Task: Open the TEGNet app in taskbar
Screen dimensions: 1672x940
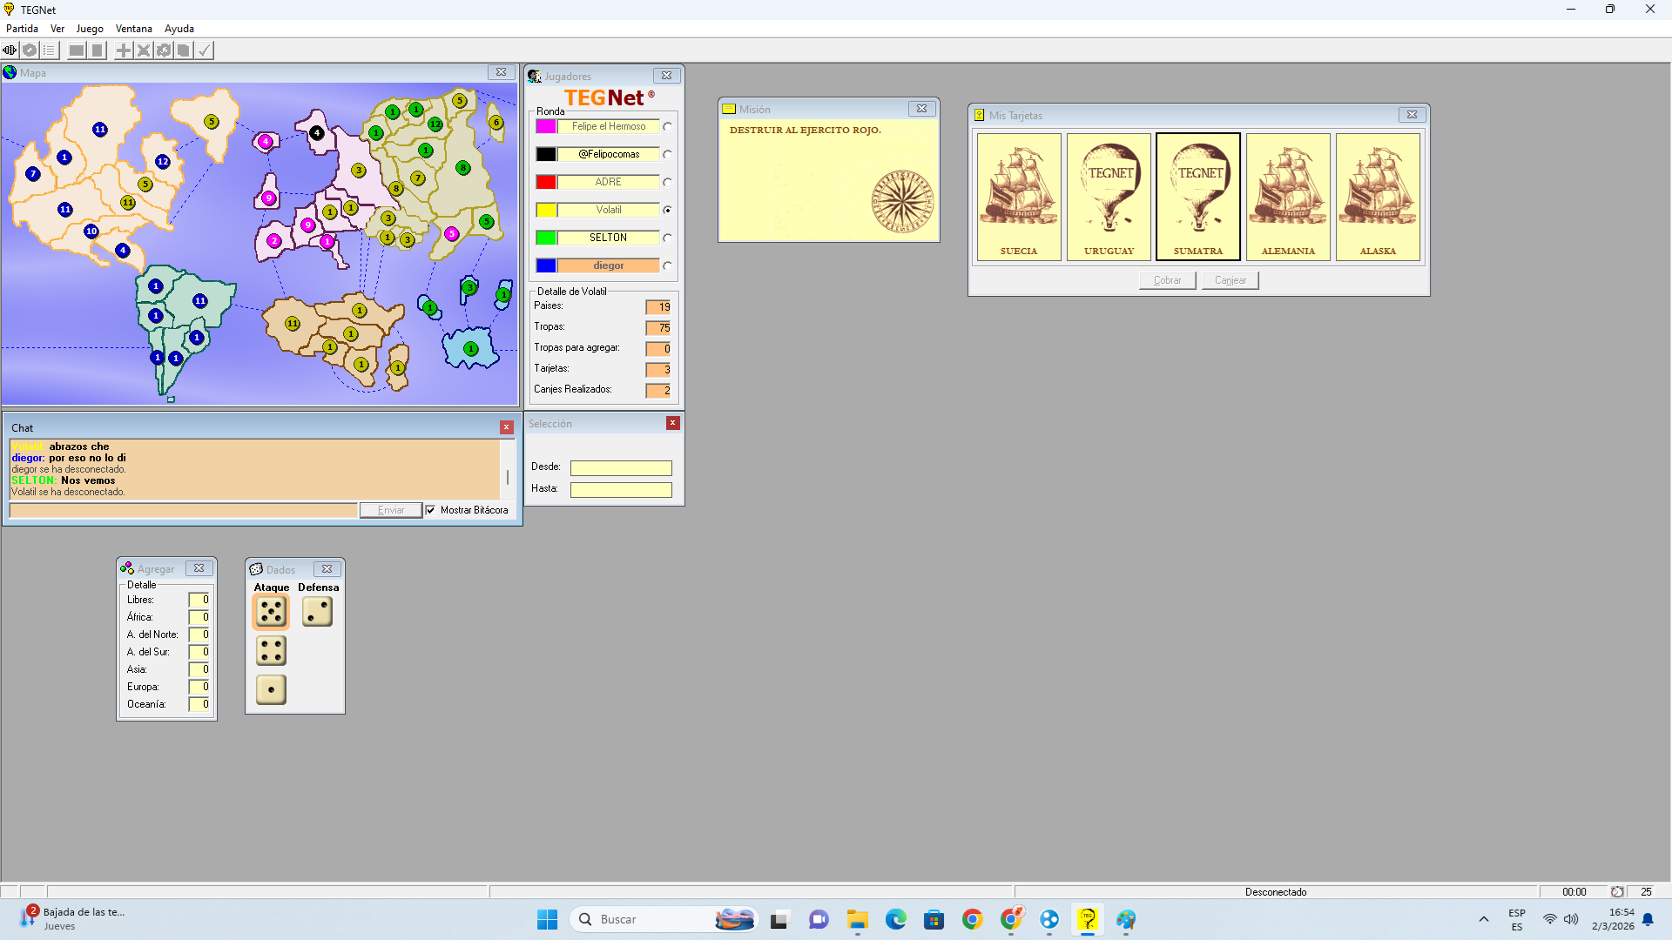Action: coord(1088,919)
